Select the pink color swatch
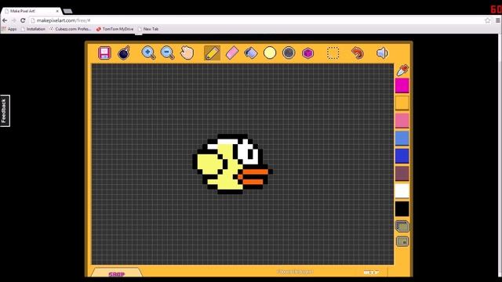 402,121
